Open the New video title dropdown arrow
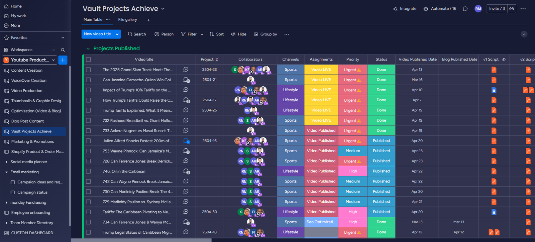The width and height of the screenshot is (535, 242). [x=117, y=34]
